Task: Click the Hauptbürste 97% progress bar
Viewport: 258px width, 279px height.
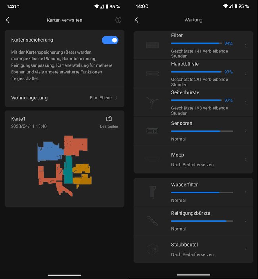Action: tap(196, 72)
